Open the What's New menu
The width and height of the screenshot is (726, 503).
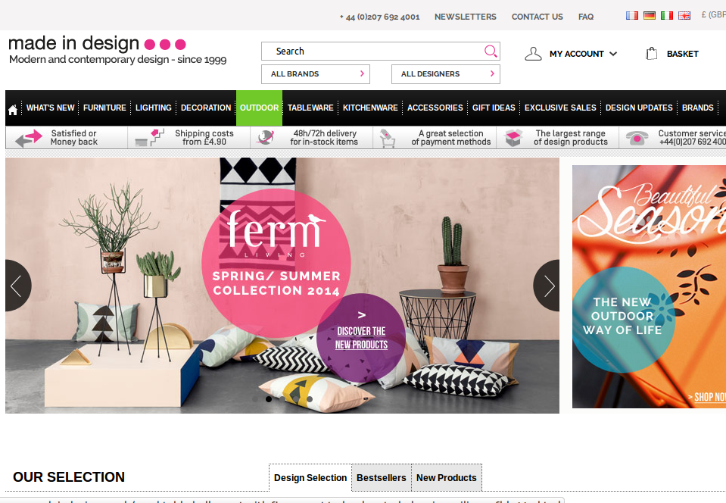[50, 108]
